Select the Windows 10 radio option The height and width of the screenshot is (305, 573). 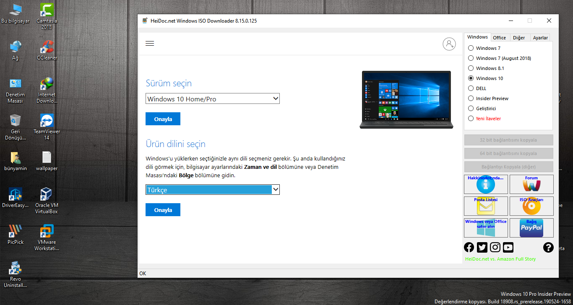pos(486,78)
